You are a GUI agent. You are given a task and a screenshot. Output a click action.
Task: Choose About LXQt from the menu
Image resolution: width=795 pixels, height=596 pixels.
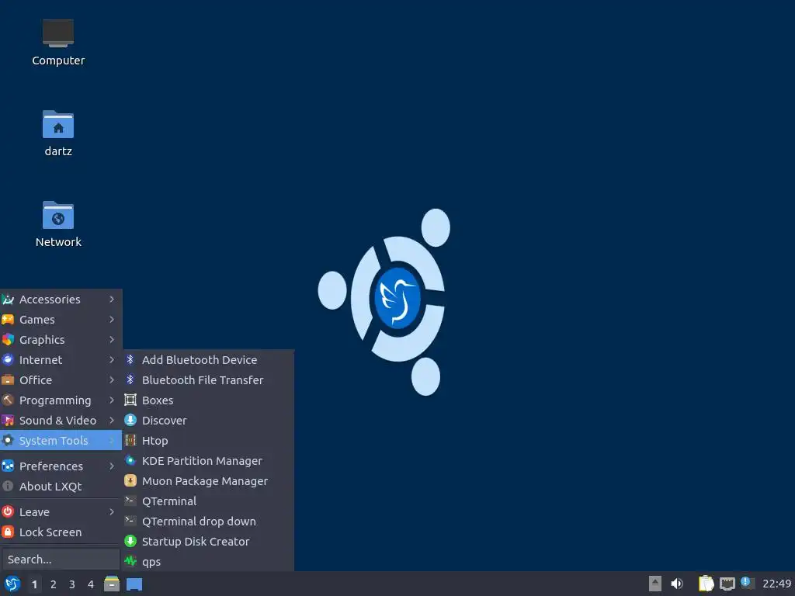coord(61,487)
